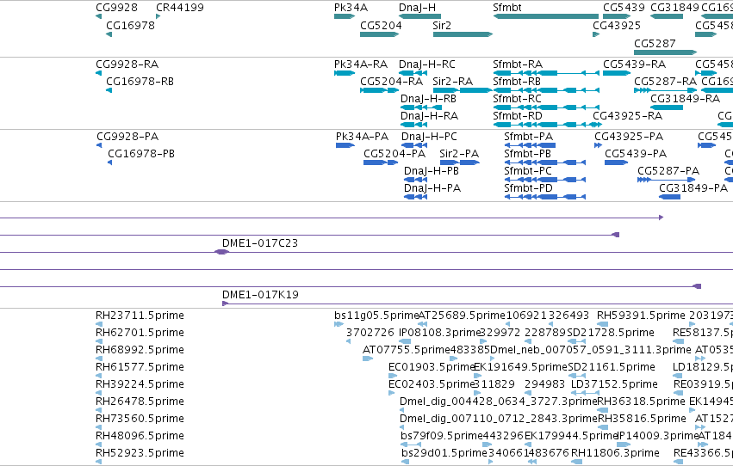Click the CG31849-PA protein label
The width and height of the screenshot is (733, 466).
(693, 188)
